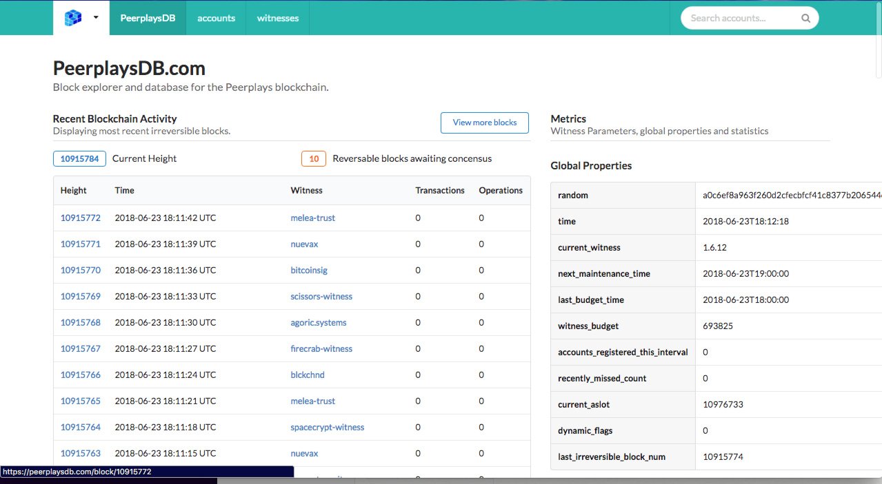View the scissors-witness witness page

point(321,297)
